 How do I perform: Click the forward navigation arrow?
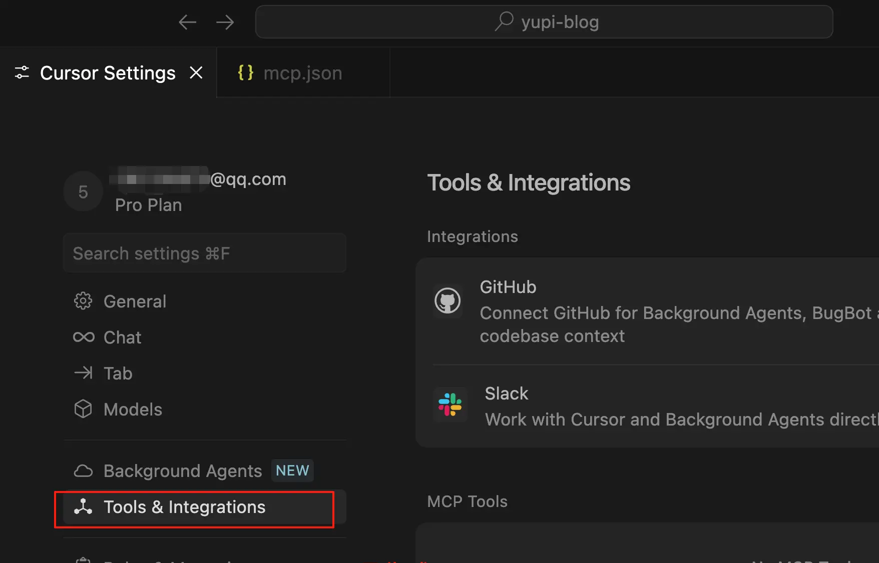pos(225,22)
